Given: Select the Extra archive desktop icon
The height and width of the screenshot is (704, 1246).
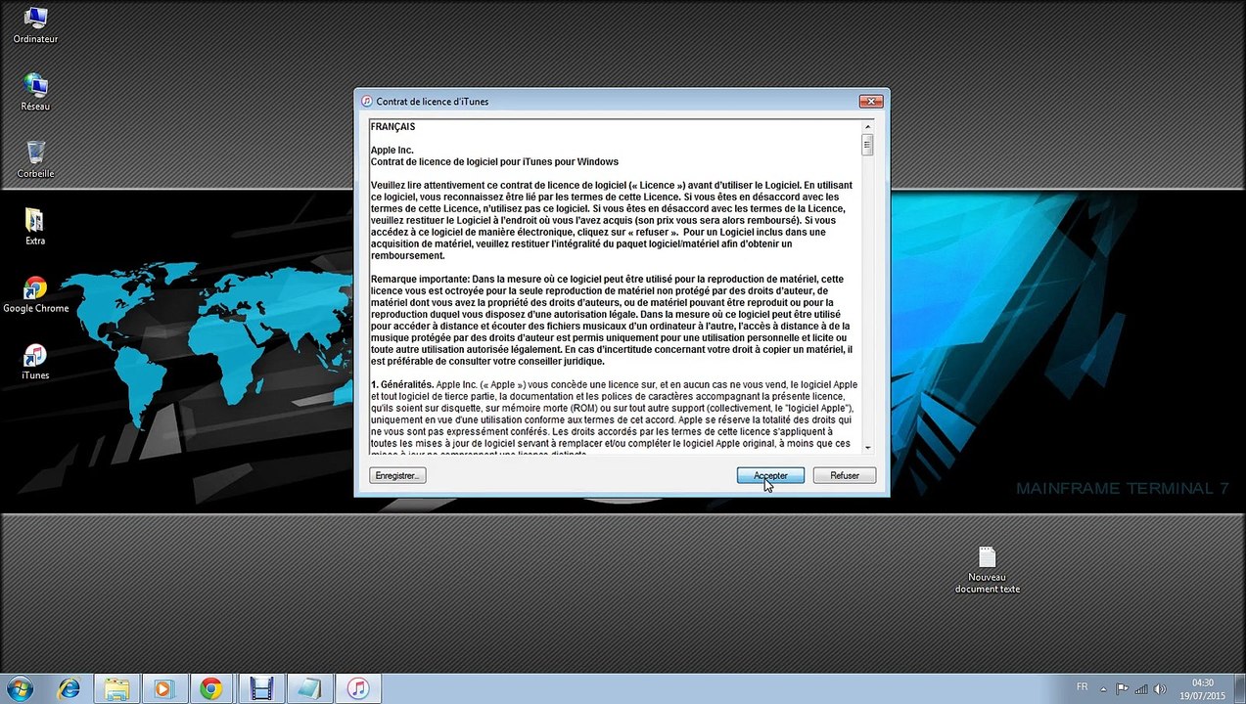Looking at the screenshot, I should click(35, 227).
